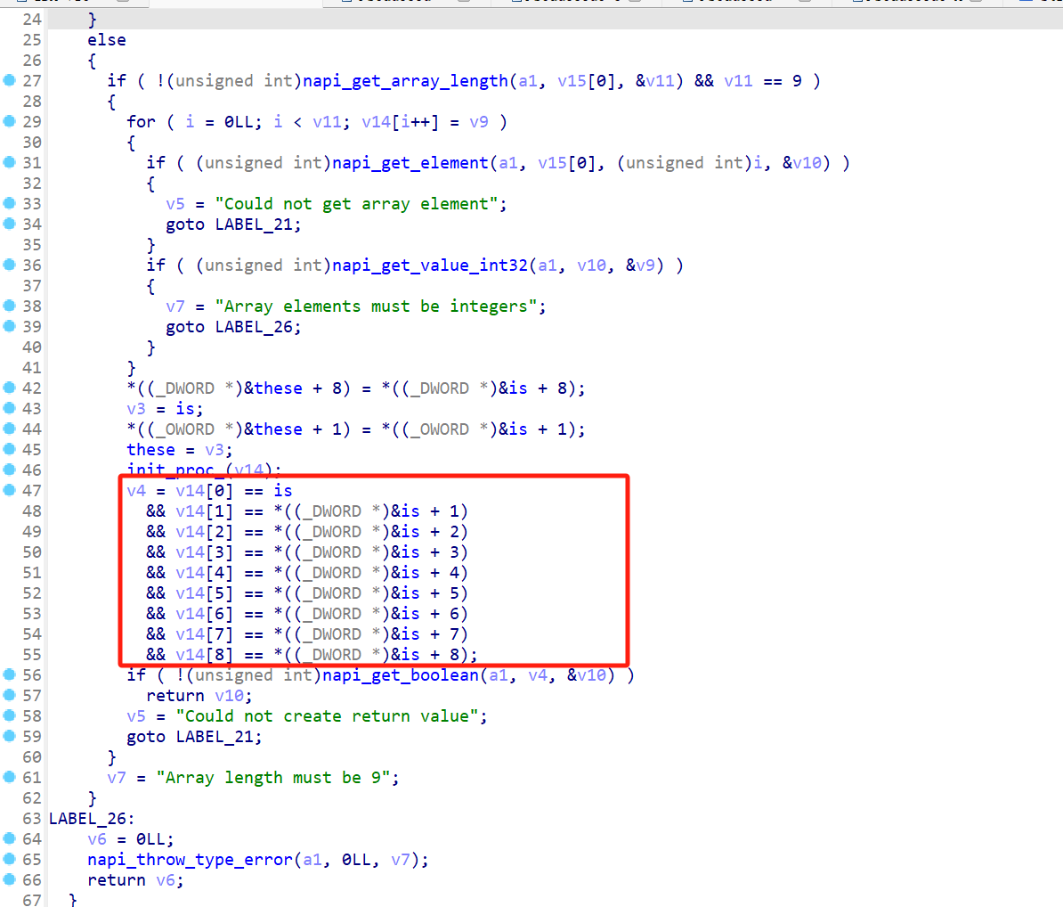
Task: Click line number 41
Action: coord(32,368)
